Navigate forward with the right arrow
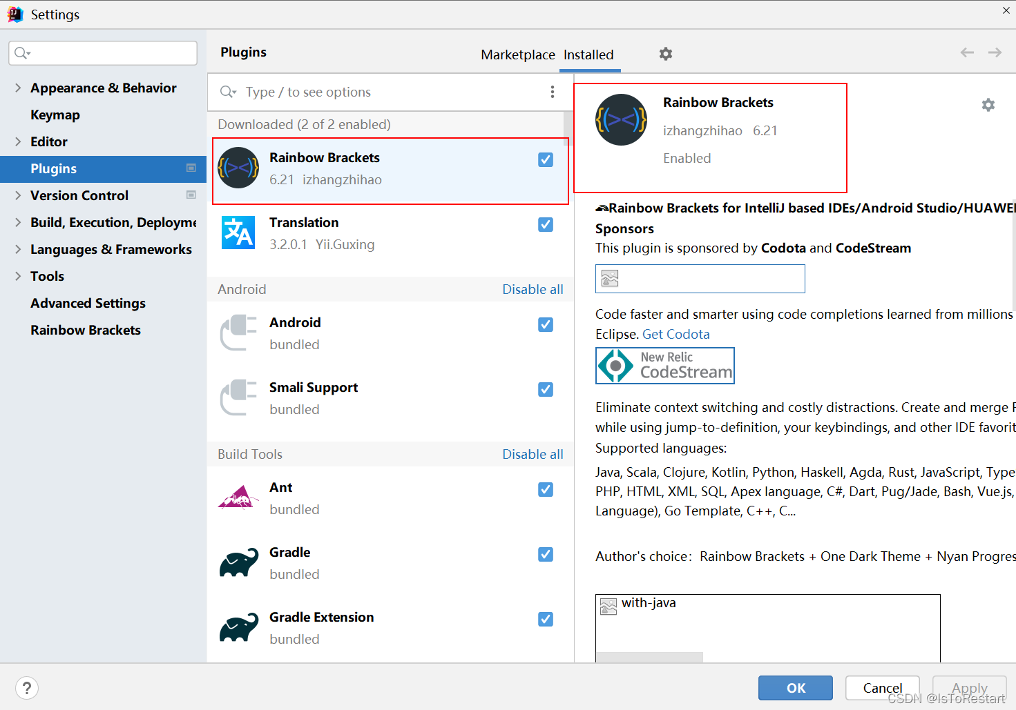The width and height of the screenshot is (1016, 710). tap(995, 52)
